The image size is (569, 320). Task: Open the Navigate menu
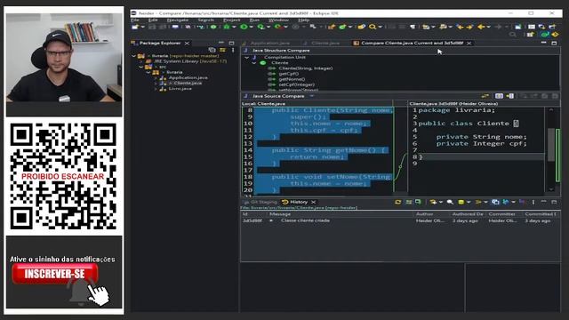[x=178, y=20]
